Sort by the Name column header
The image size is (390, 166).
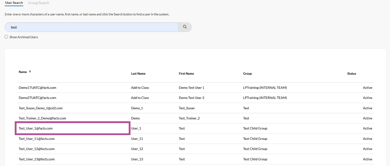coord(23,72)
